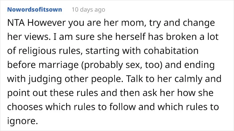Open the Nowordsofitsown user profile
The height and width of the screenshot is (131, 234).
[x=34, y=10]
